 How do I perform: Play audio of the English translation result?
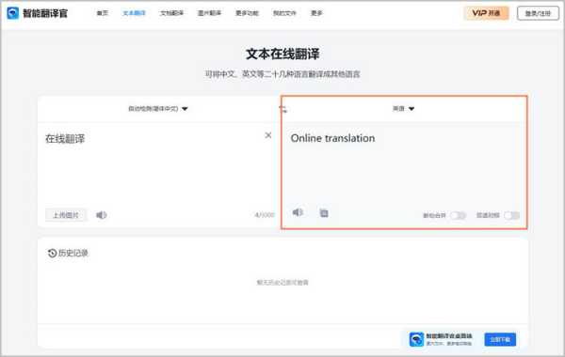(298, 212)
